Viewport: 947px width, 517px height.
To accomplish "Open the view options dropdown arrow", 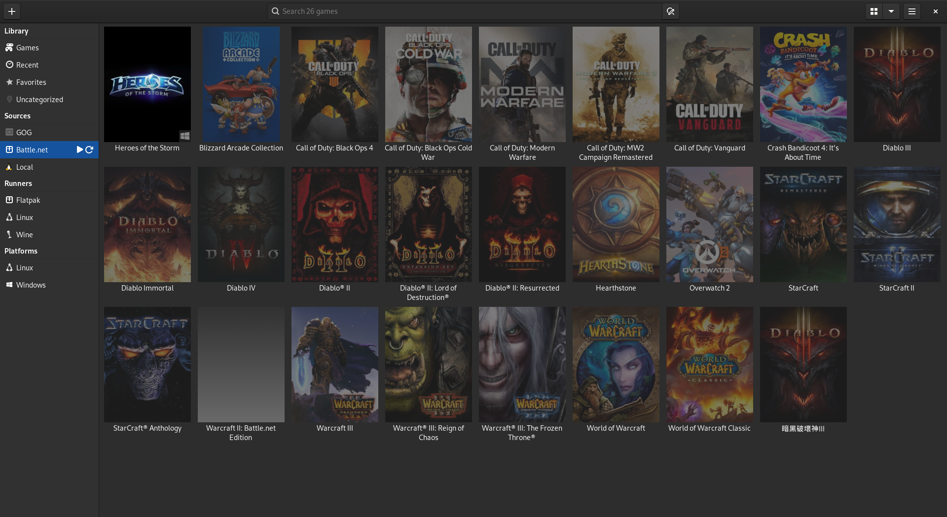I will pyautogui.click(x=891, y=11).
